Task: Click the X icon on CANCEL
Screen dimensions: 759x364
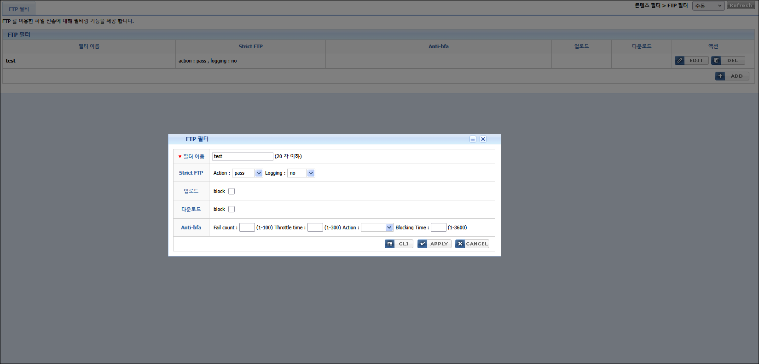Action: pos(460,244)
